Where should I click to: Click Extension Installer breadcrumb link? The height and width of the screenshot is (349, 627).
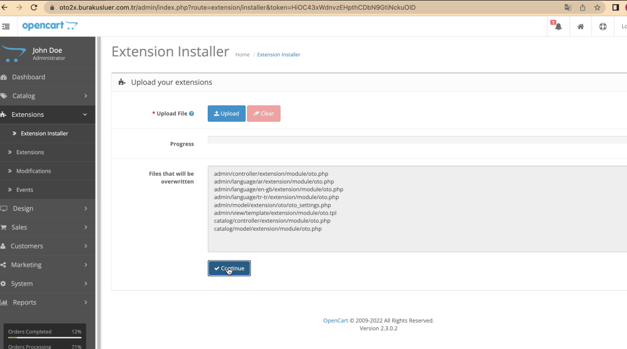point(279,55)
